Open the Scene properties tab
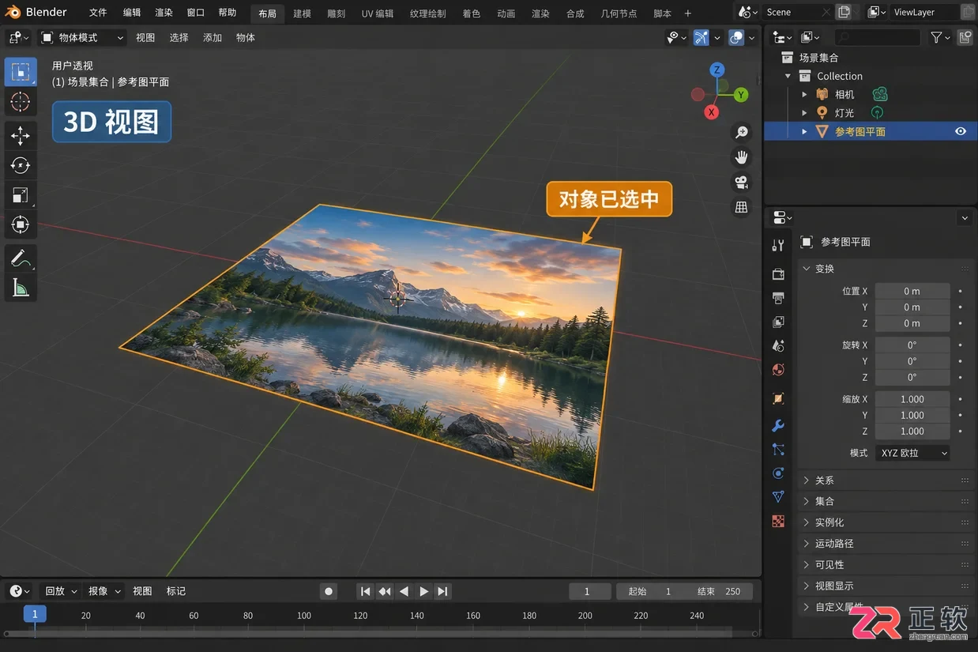The image size is (978, 652). point(778,345)
